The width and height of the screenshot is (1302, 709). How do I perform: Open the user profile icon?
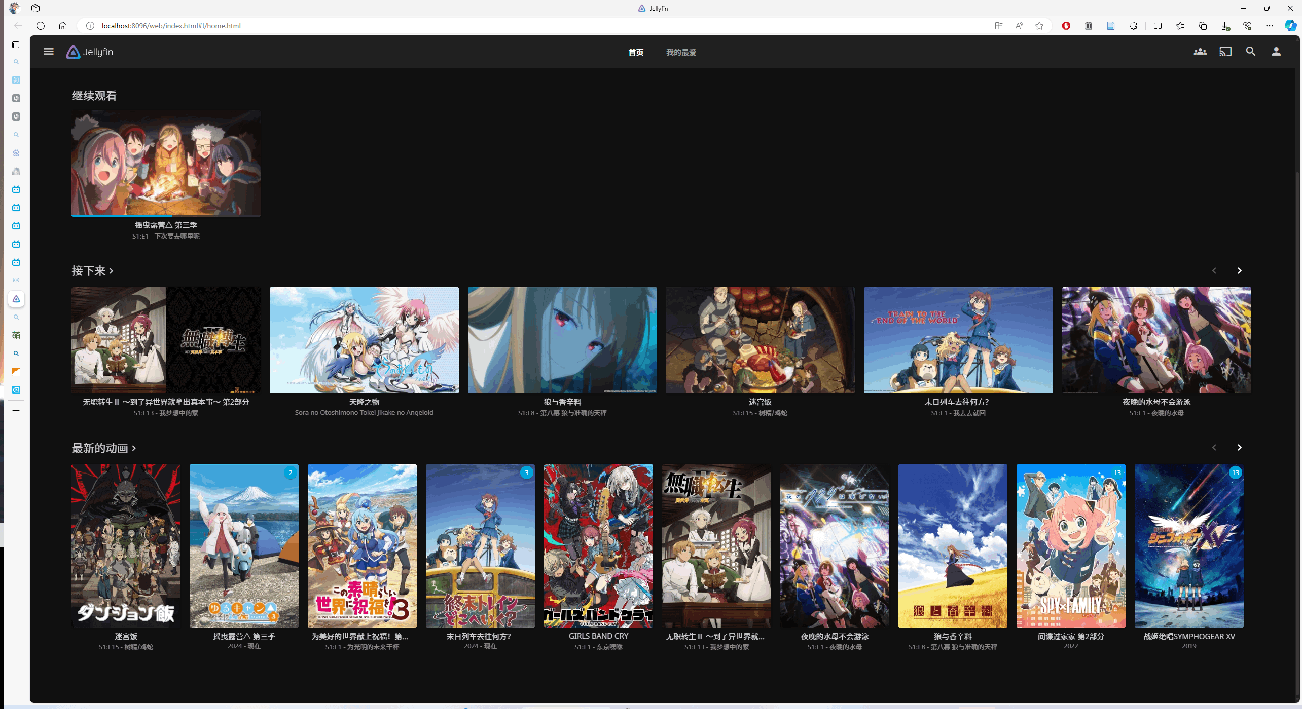click(x=1276, y=52)
